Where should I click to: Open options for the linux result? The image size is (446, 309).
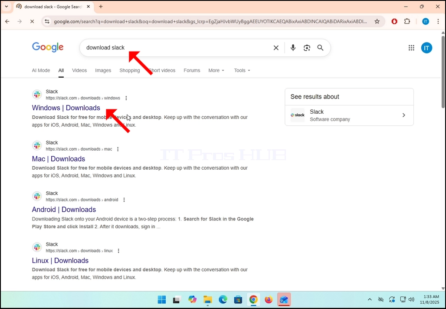[118, 251]
